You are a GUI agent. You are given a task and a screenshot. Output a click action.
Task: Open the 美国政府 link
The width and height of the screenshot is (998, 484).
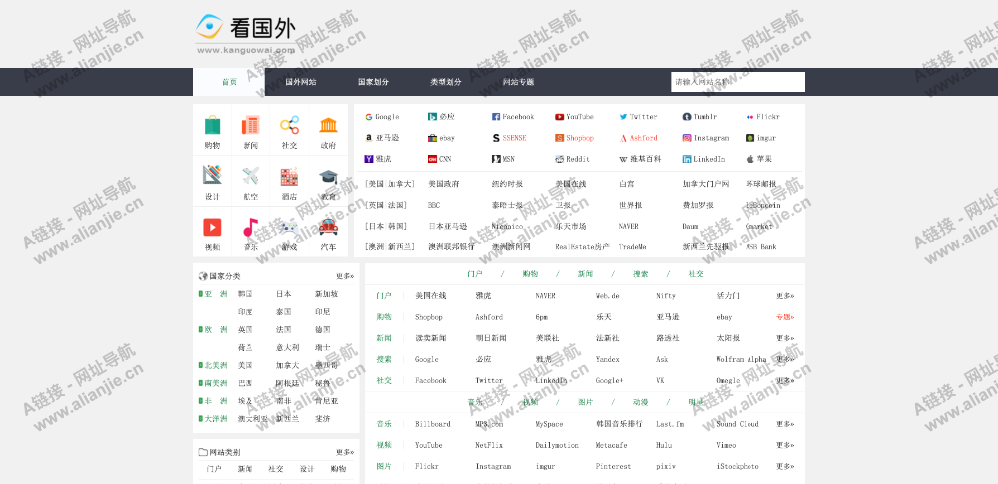(444, 184)
